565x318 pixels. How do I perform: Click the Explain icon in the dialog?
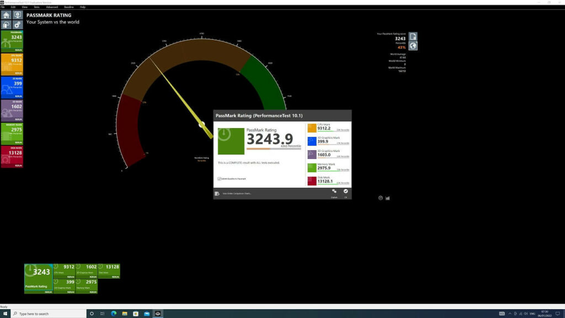[334, 193]
